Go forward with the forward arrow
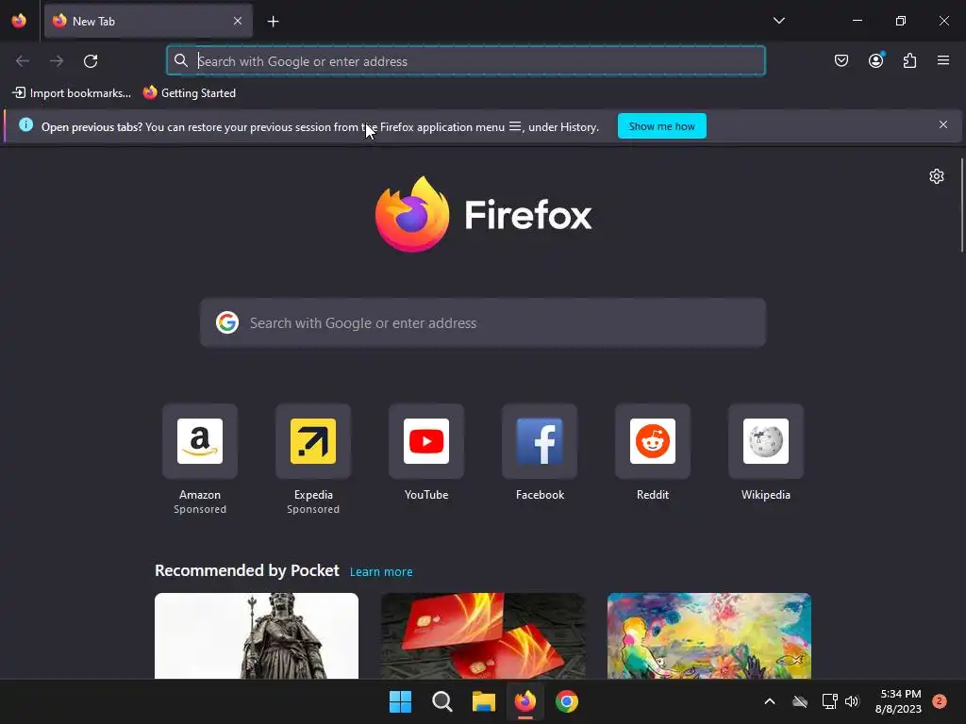Screen dimensions: 966x724 click(57, 61)
